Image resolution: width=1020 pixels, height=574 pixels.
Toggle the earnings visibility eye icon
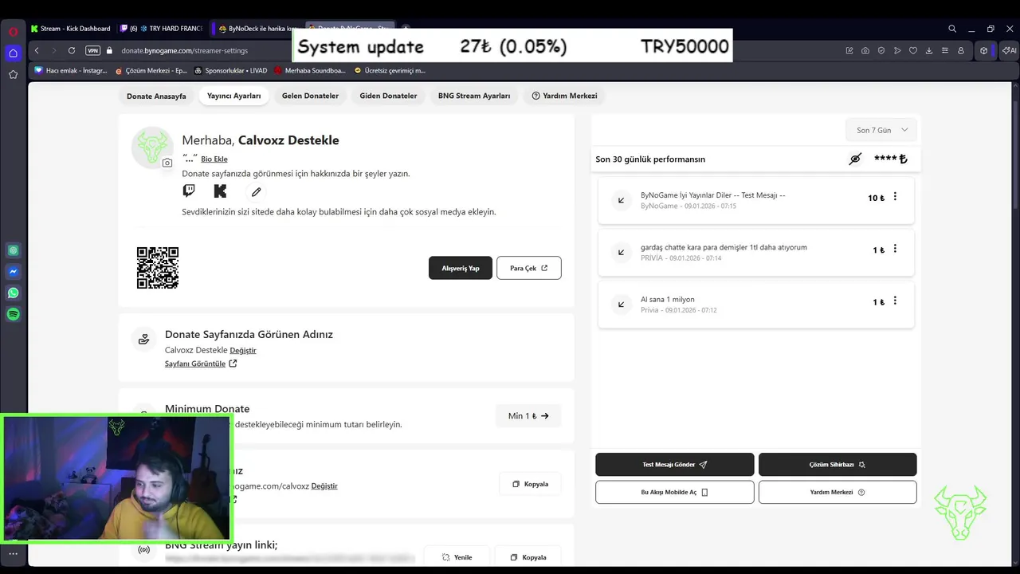point(855,159)
